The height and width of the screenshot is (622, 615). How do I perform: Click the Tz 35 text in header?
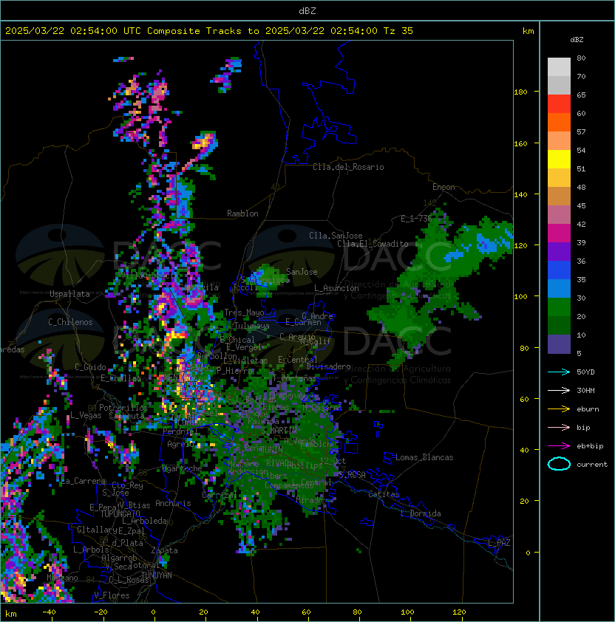(398, 31)
